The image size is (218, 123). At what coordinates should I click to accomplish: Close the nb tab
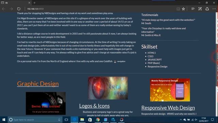tap(29, 3)
